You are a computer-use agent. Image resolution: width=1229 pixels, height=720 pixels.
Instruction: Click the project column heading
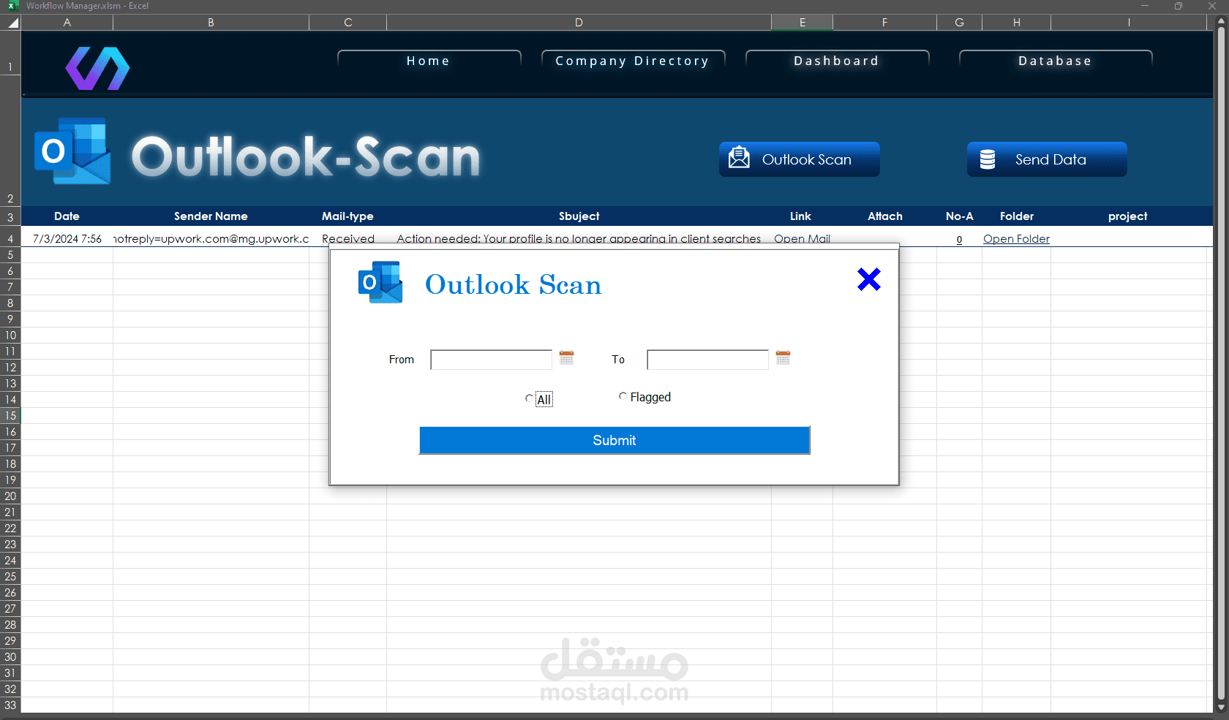pos(1128,216)
